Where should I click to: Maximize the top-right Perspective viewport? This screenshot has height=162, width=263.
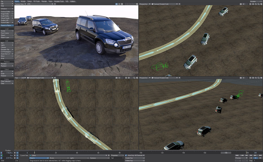(261, 4)
